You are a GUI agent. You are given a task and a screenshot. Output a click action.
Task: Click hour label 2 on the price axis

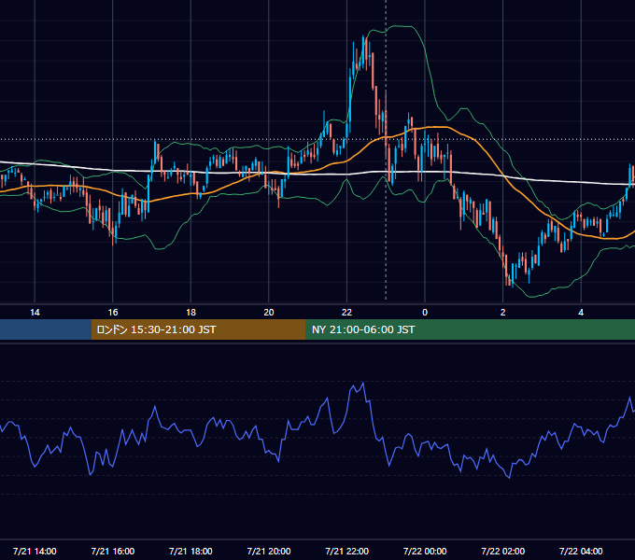tap(503, 313)
